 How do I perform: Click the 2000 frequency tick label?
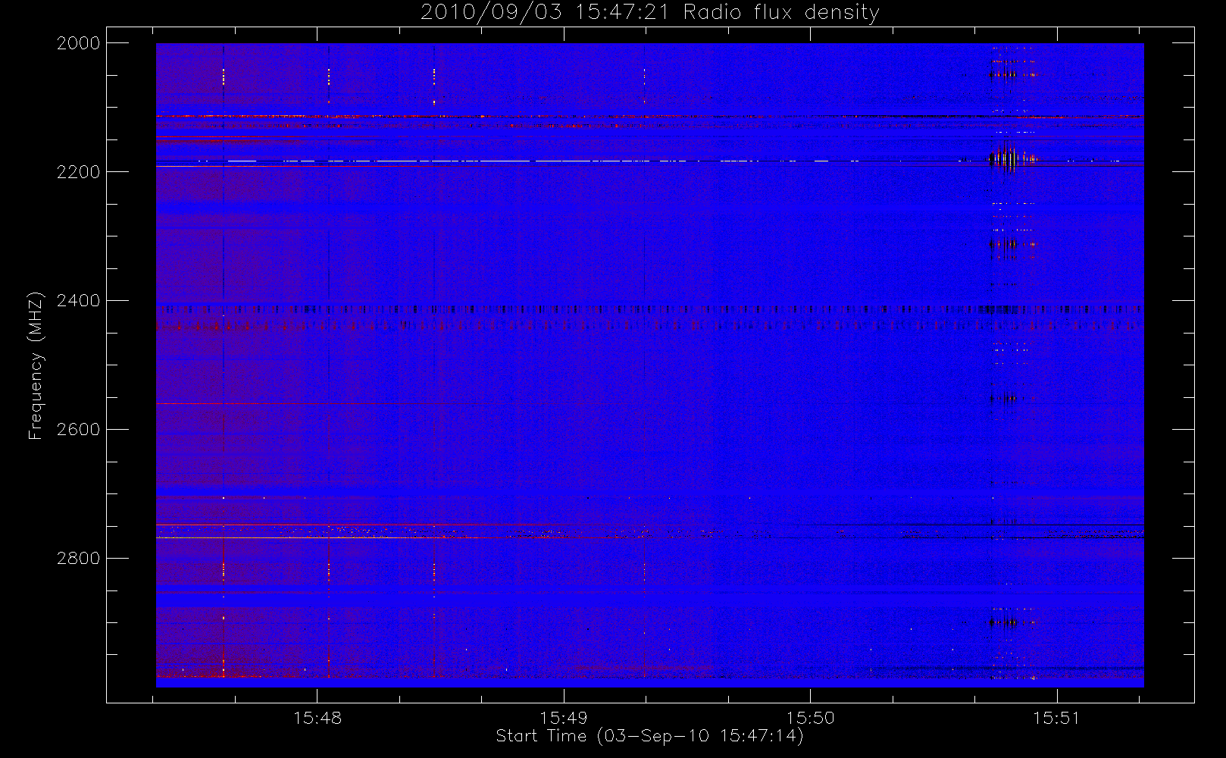78,43
